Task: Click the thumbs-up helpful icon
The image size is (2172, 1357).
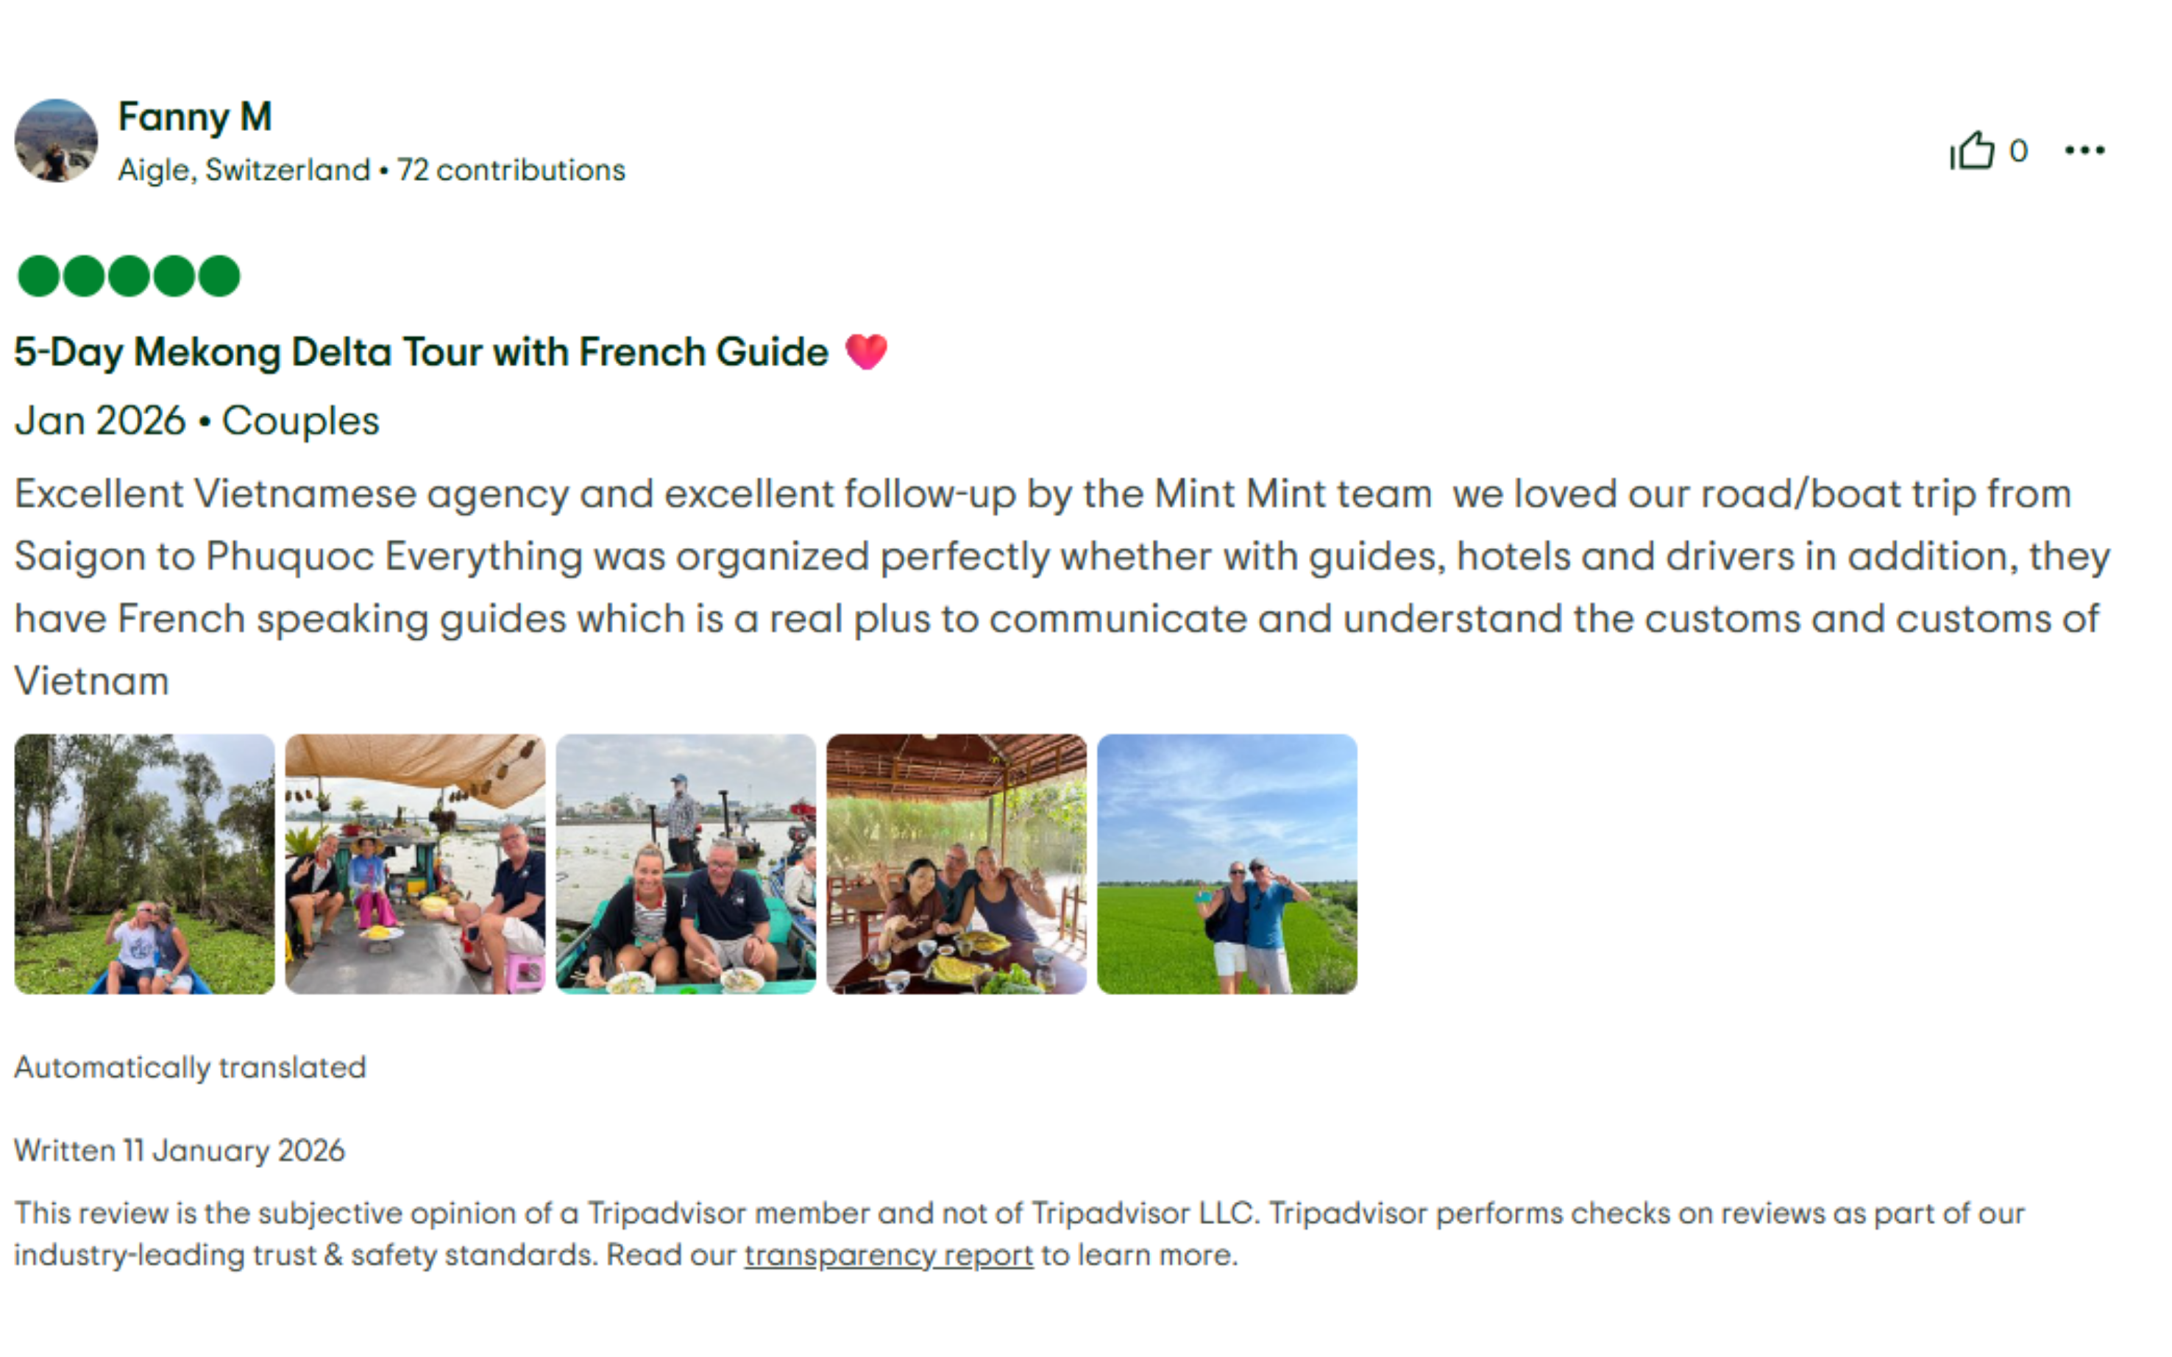Action: point(1972,150)
